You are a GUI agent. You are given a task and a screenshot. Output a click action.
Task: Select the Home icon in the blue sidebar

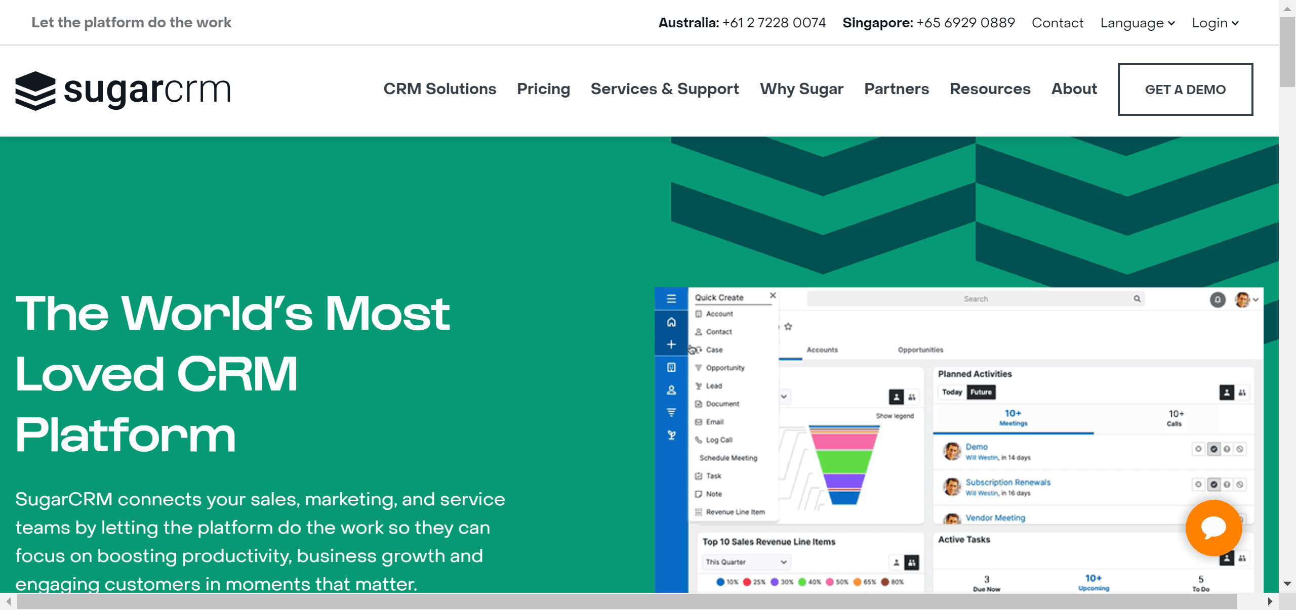point(672,322)
